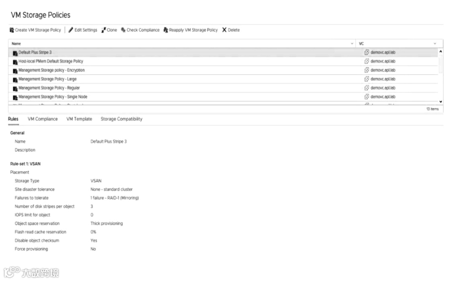Click policy icon beside Host-local PMem Default Storage Policy

[15, 62]
